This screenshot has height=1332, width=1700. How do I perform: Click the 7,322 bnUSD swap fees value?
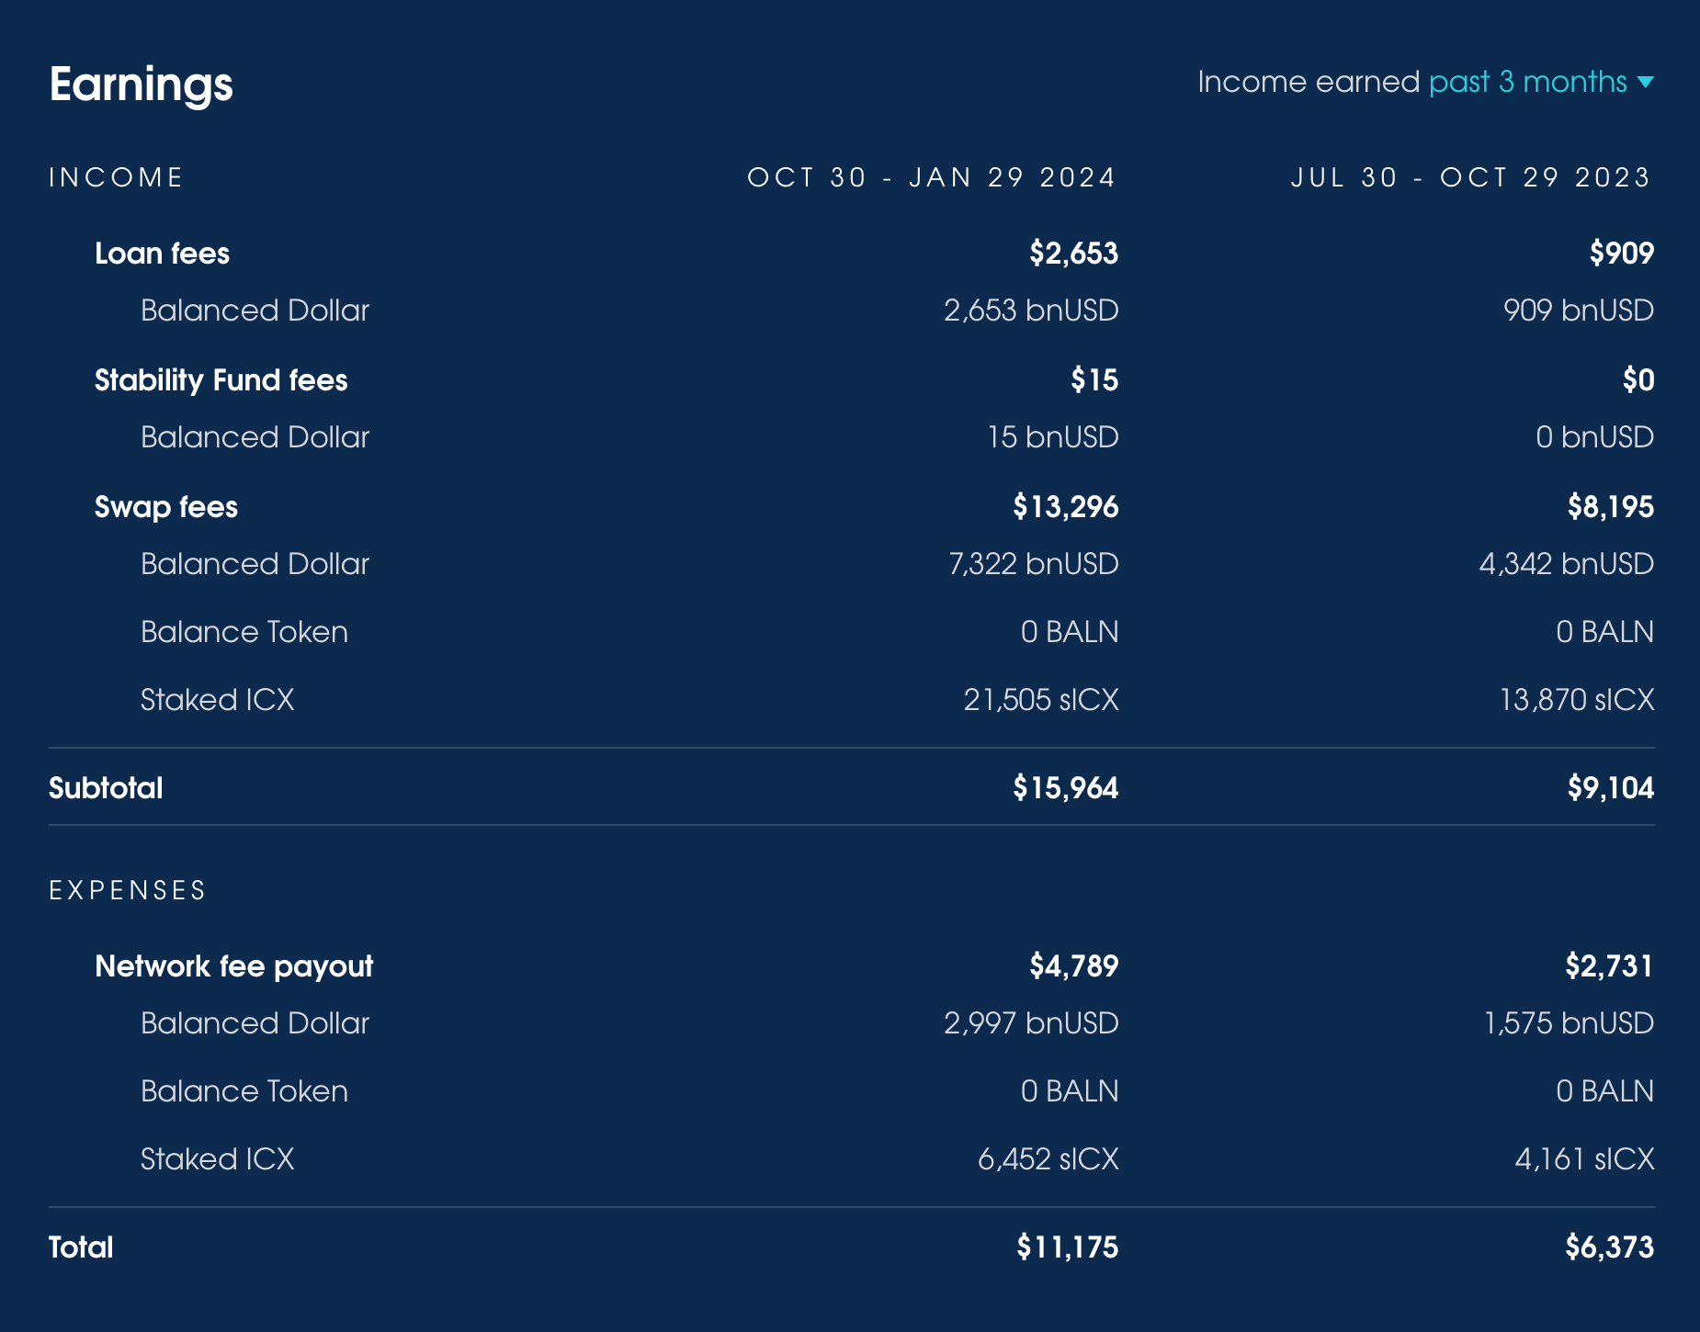tap(1034, 564)
